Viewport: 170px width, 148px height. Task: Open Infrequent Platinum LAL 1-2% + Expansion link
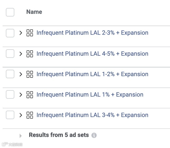pos(92,74)
